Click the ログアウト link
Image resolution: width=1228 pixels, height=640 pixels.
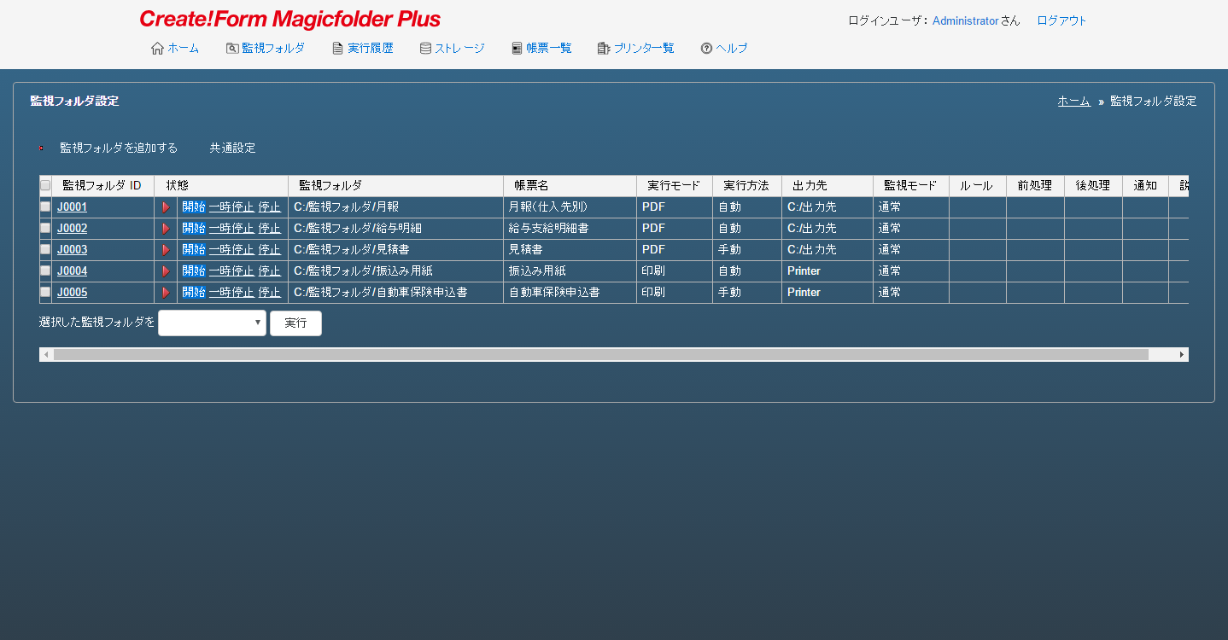click(x=1061, y=21)
